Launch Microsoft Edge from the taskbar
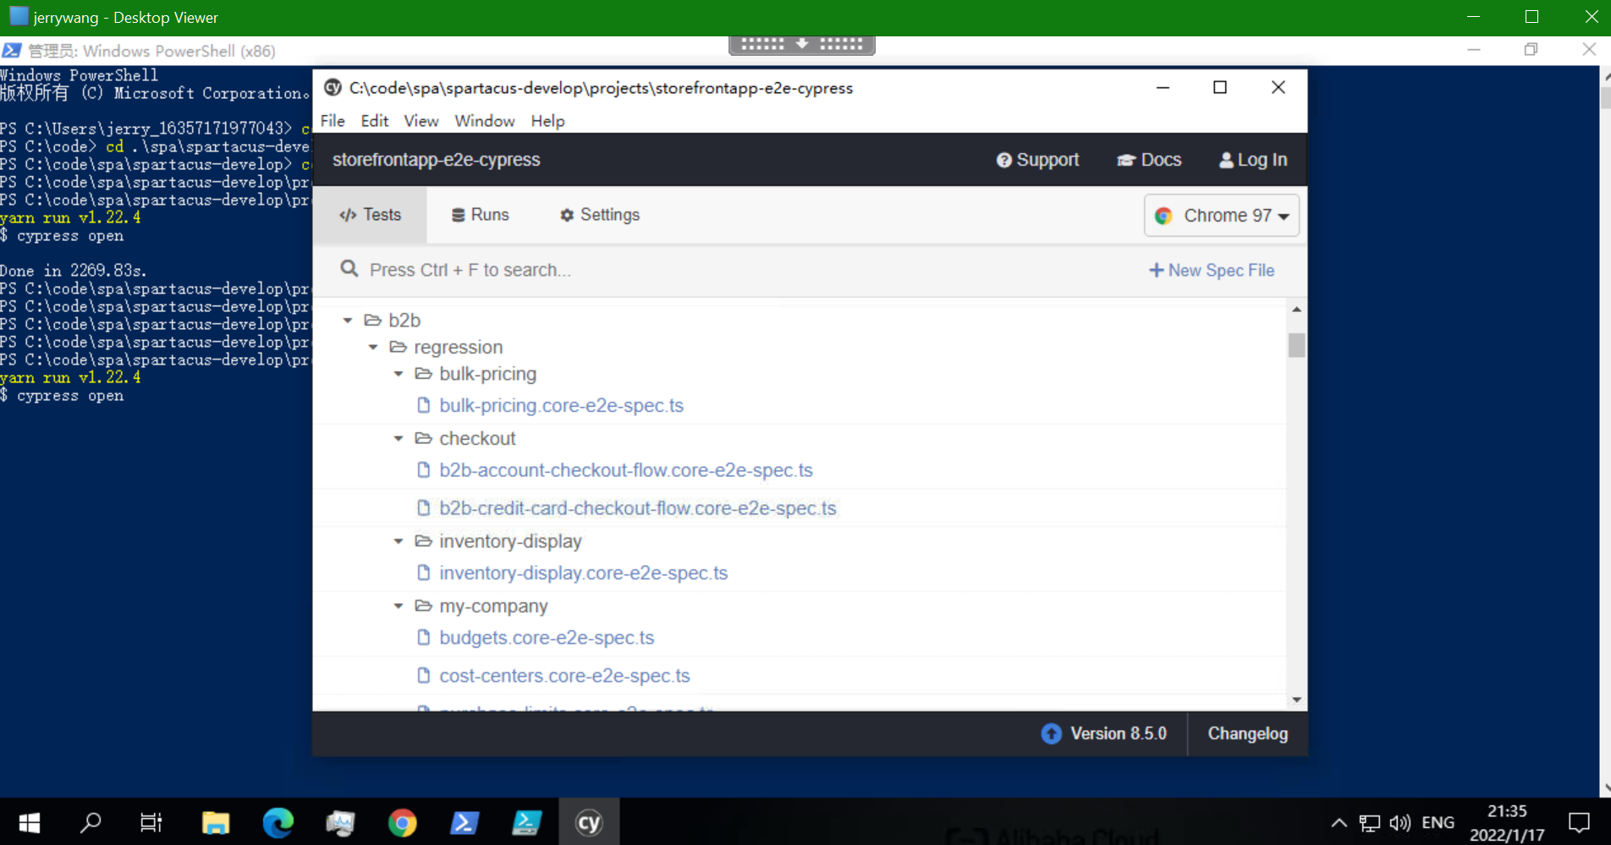 point(278,822)
